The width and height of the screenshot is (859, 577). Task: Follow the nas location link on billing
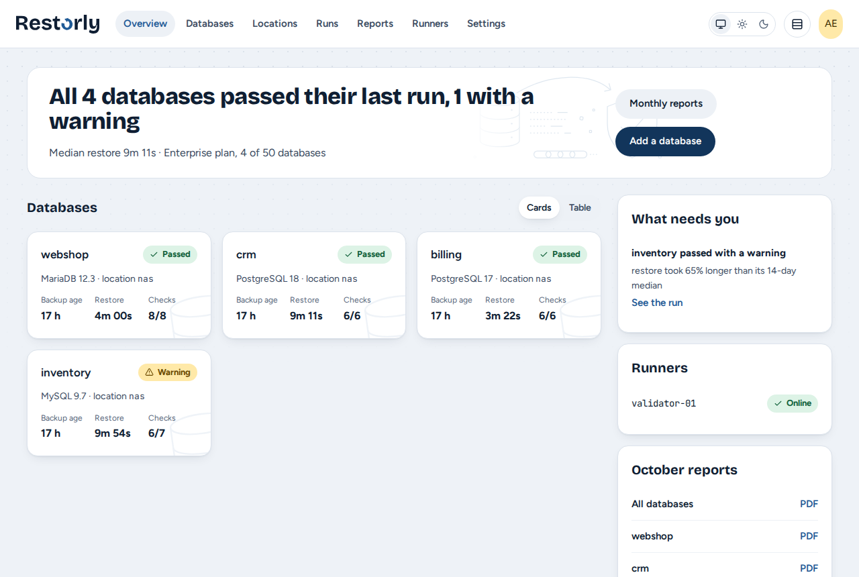click(x=544, y=278)
